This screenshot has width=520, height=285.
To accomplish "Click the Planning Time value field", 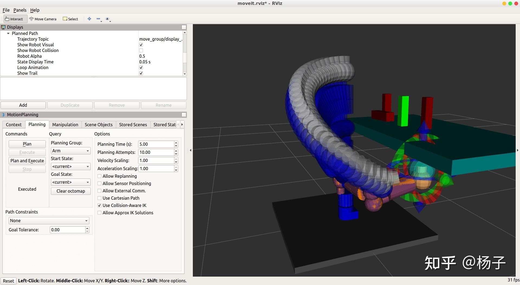I will click(x=156, y=144).
